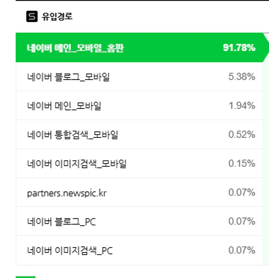The width and height of the screenshot is (269, 278).
Task: Click the 5.38% percentage value
Action: 242,77
